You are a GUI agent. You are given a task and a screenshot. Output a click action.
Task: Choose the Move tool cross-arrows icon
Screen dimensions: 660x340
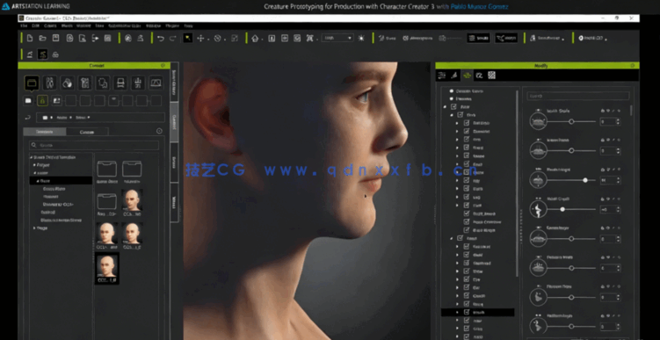pyautogui.click(x=200, y=39)
